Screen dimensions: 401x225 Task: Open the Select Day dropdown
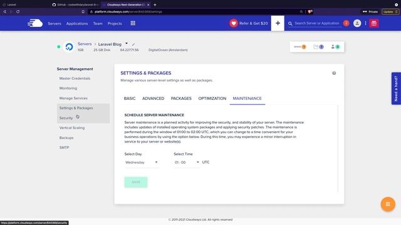tap(142, 162)
